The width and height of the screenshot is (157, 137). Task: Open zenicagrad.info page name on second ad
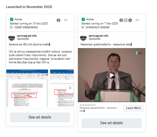(98, 36)
